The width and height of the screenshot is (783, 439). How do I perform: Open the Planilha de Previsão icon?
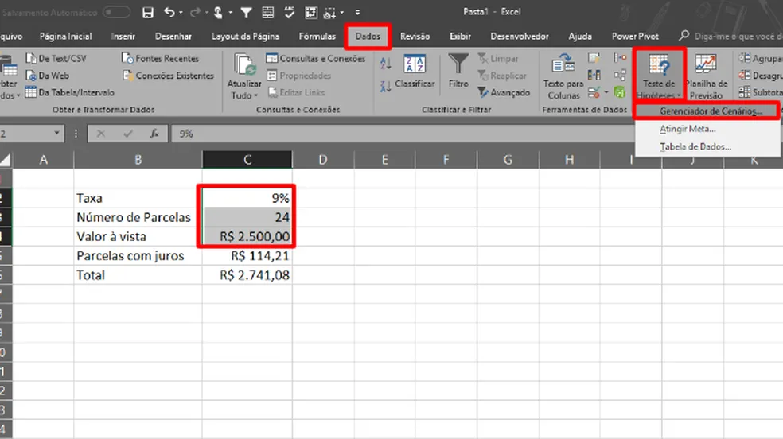click(x=706, y=64)
